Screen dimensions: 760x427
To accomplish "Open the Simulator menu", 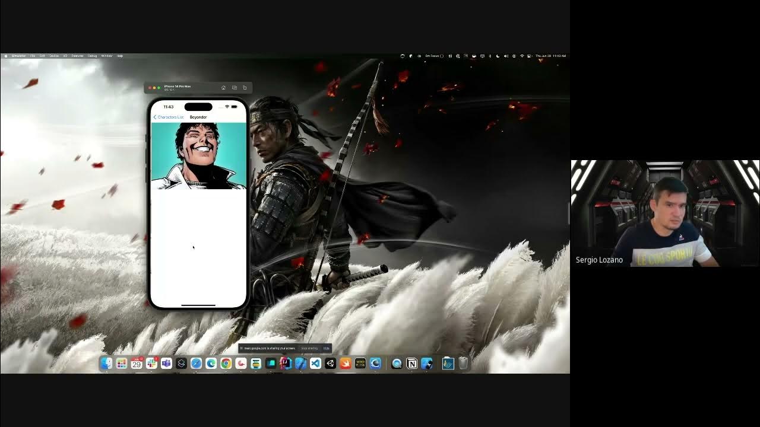I will coord(18,56).
